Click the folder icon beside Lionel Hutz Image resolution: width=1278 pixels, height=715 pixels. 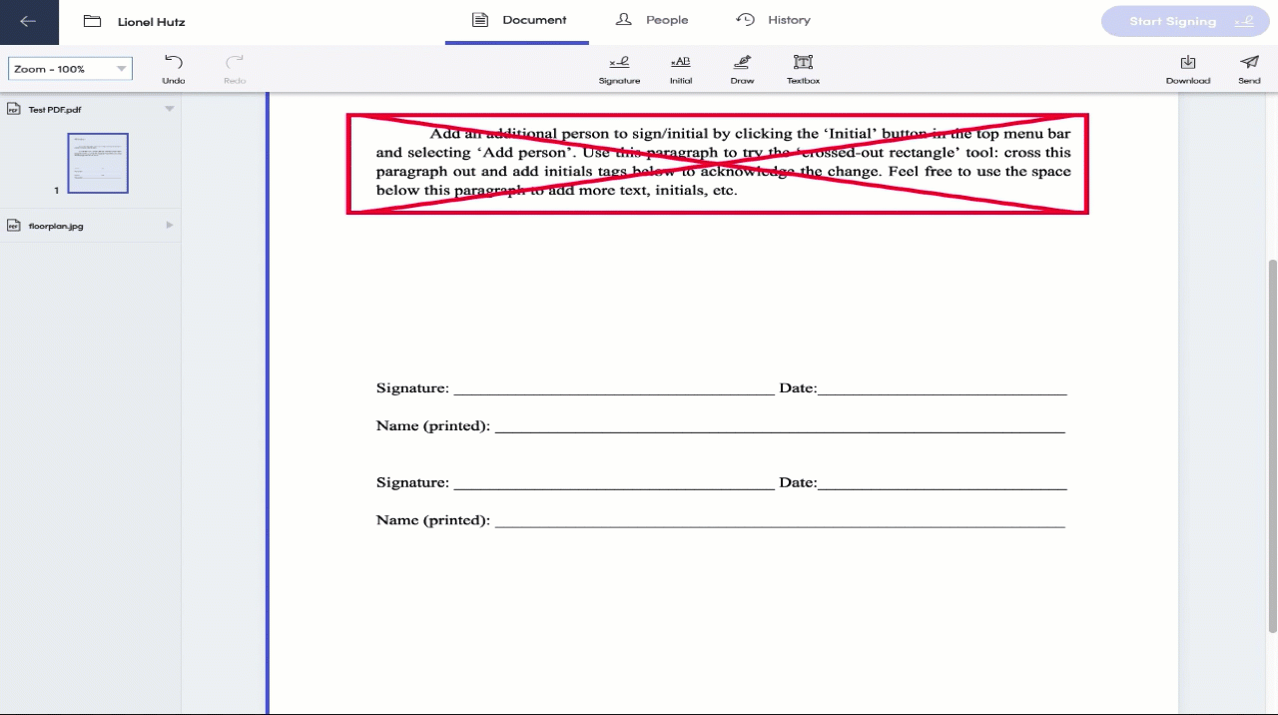click(x=92, y=20)
